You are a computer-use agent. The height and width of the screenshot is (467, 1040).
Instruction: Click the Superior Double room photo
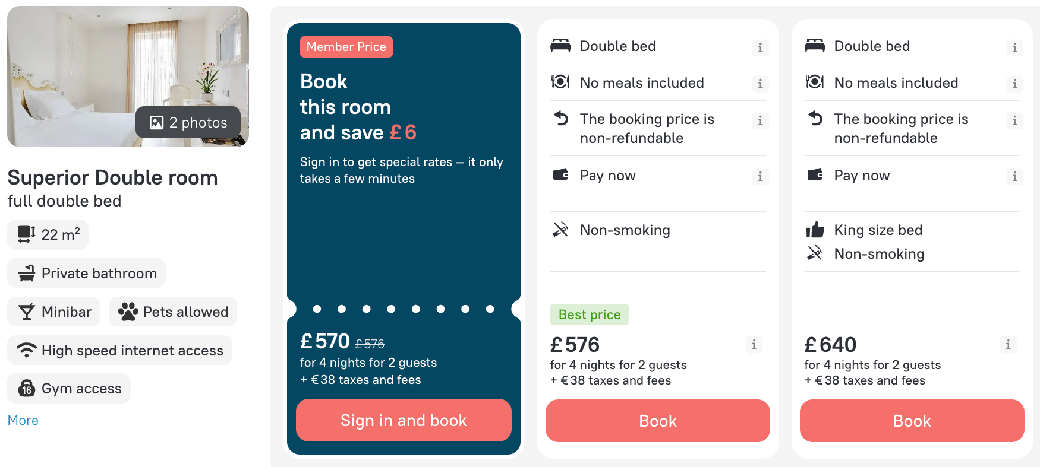click(x=128, y=77)
